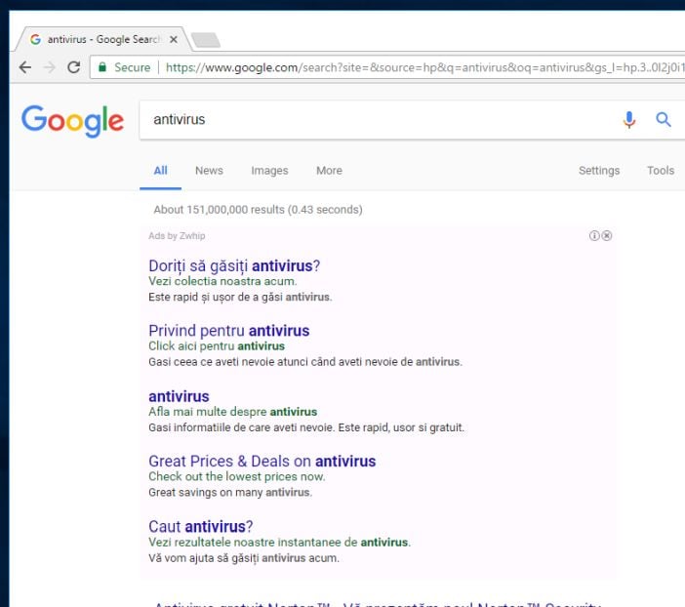Click the browser Forward arrow

pyautogui.click(x=50, y=67)
